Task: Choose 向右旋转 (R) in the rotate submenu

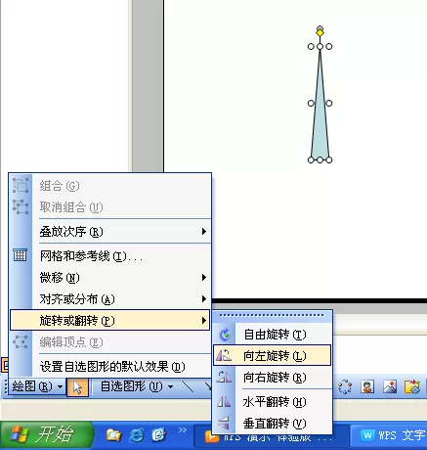Action: (x=272, y=378)
